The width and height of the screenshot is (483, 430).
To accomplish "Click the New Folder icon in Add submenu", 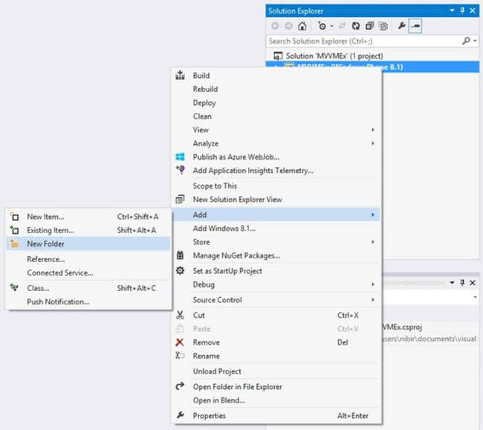I will (14, 244).
